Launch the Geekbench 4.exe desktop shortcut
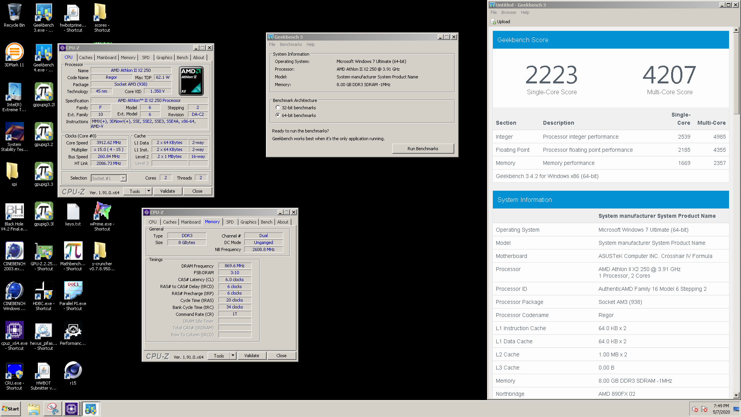The height and width of the screenshot is (417, 741). click(x=44, y=58)
